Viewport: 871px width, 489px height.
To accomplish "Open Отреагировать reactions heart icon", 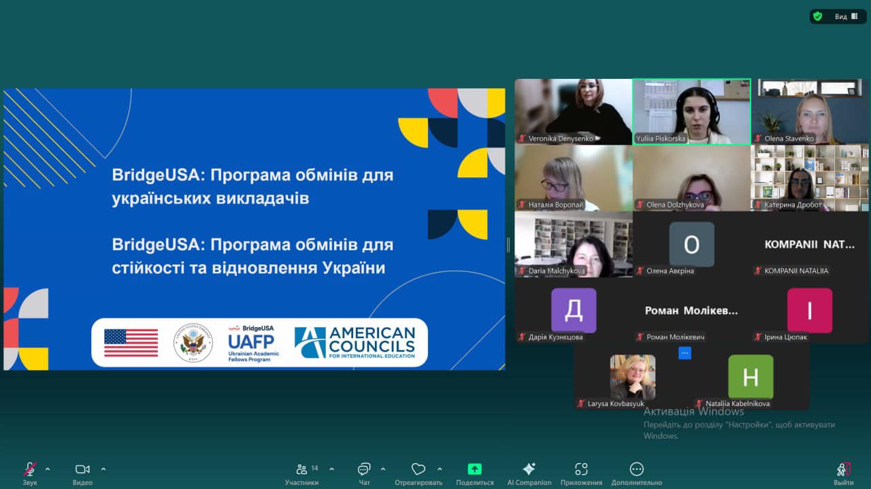I will pyautogui.click(x=418, y=469).
